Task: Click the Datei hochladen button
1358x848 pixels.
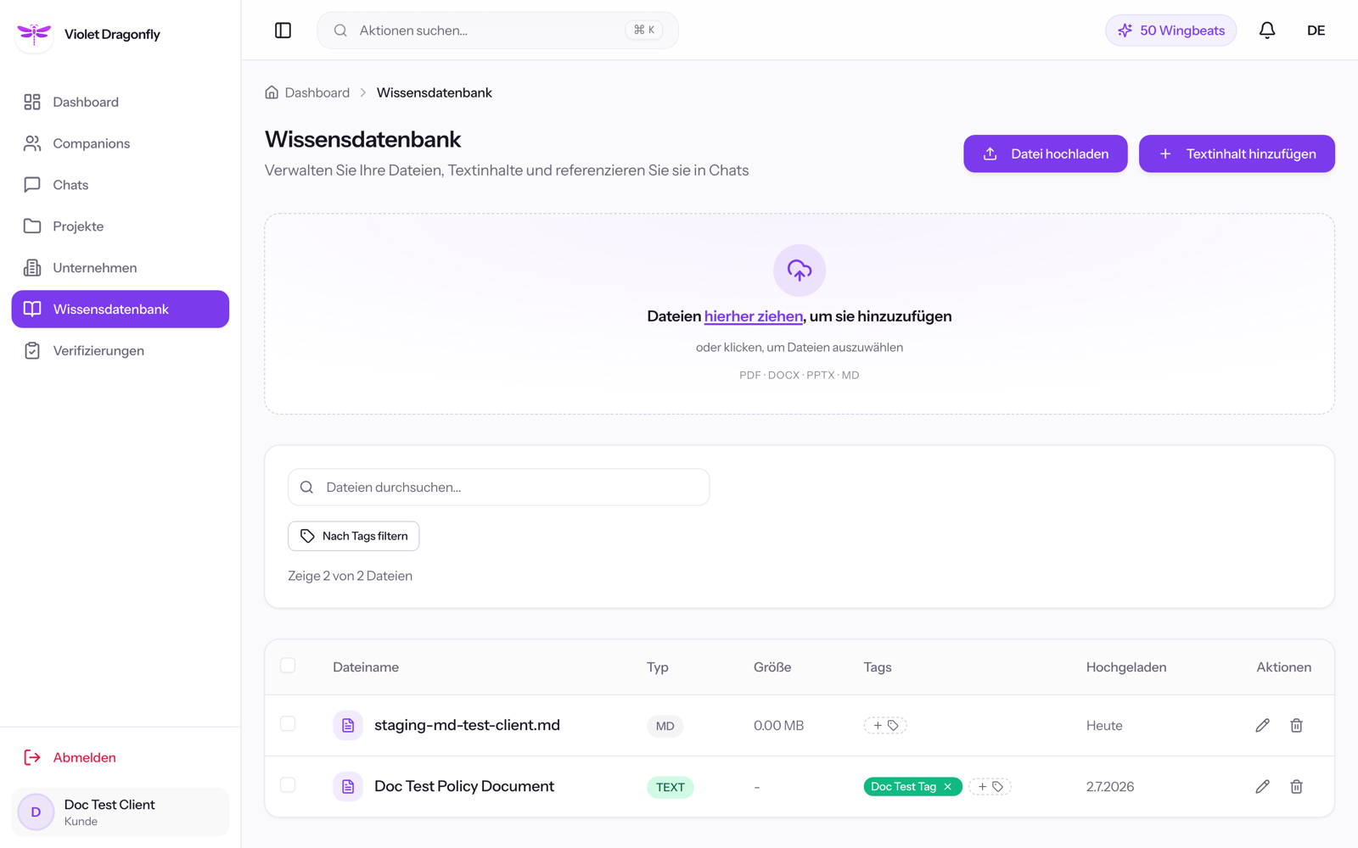Action: 1046,153
